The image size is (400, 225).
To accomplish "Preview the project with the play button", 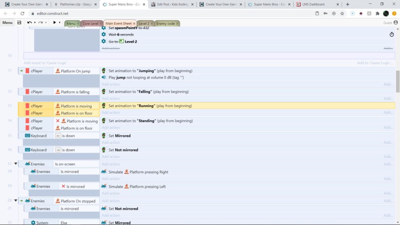I will [x=54, y=22].
